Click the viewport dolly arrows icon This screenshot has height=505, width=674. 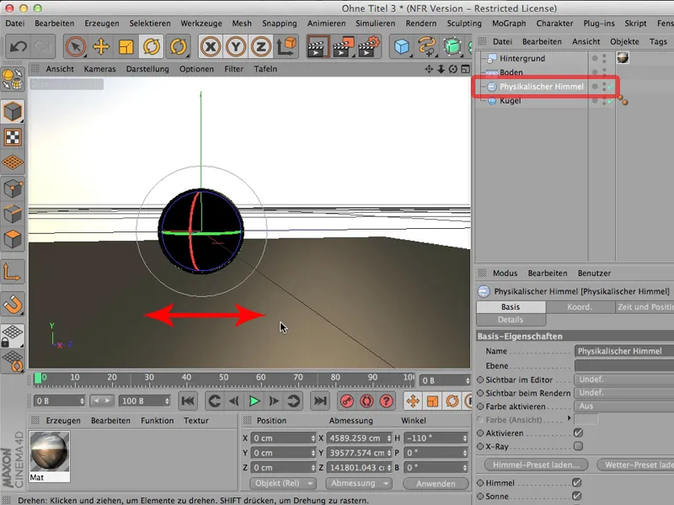[441, 69]
